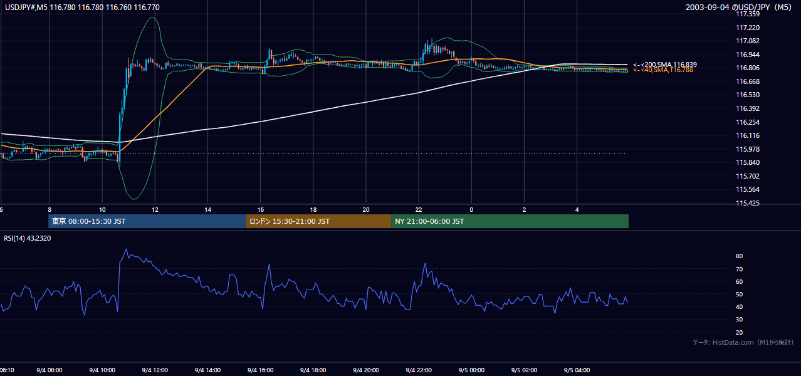This screenshot has width=801, height=376.
Task: Click the HistData.com data source credit
Action: pos(743,342)
